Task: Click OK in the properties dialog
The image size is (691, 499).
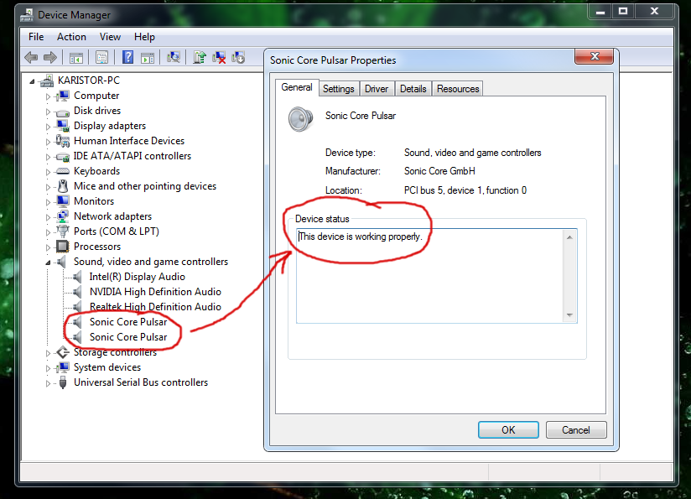Action: (x=508, y=429)
